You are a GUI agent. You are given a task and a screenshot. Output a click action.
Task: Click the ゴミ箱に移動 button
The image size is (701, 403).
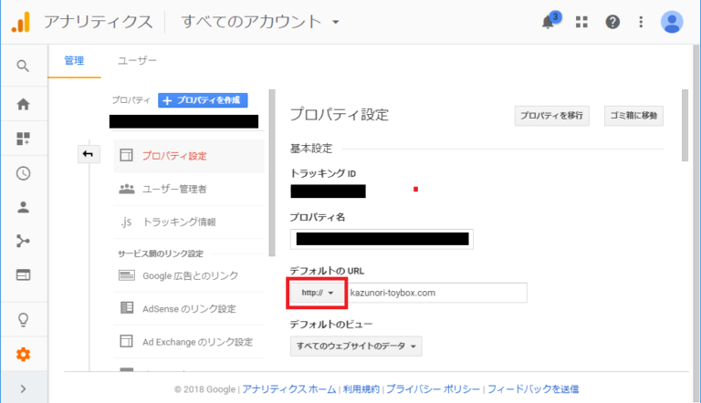[x=633, y=116]
